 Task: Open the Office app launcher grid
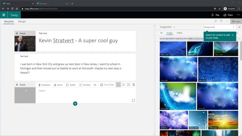[4, 15]
